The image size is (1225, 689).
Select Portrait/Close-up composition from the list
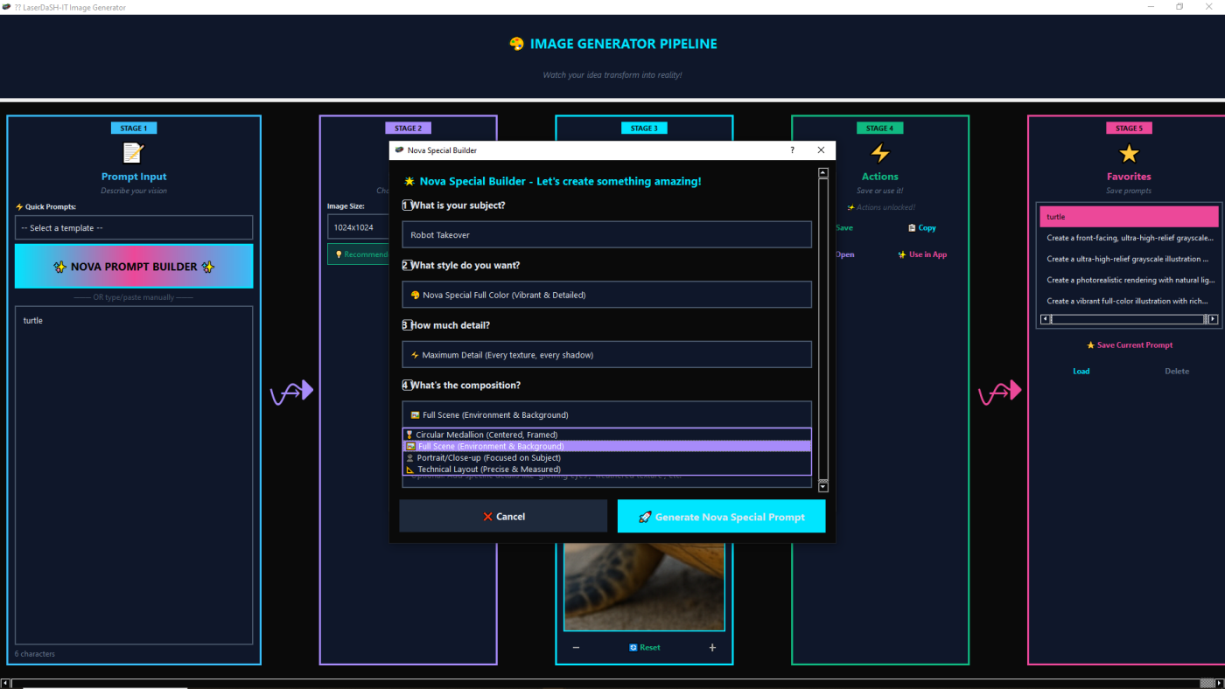[x=488, y=457]
